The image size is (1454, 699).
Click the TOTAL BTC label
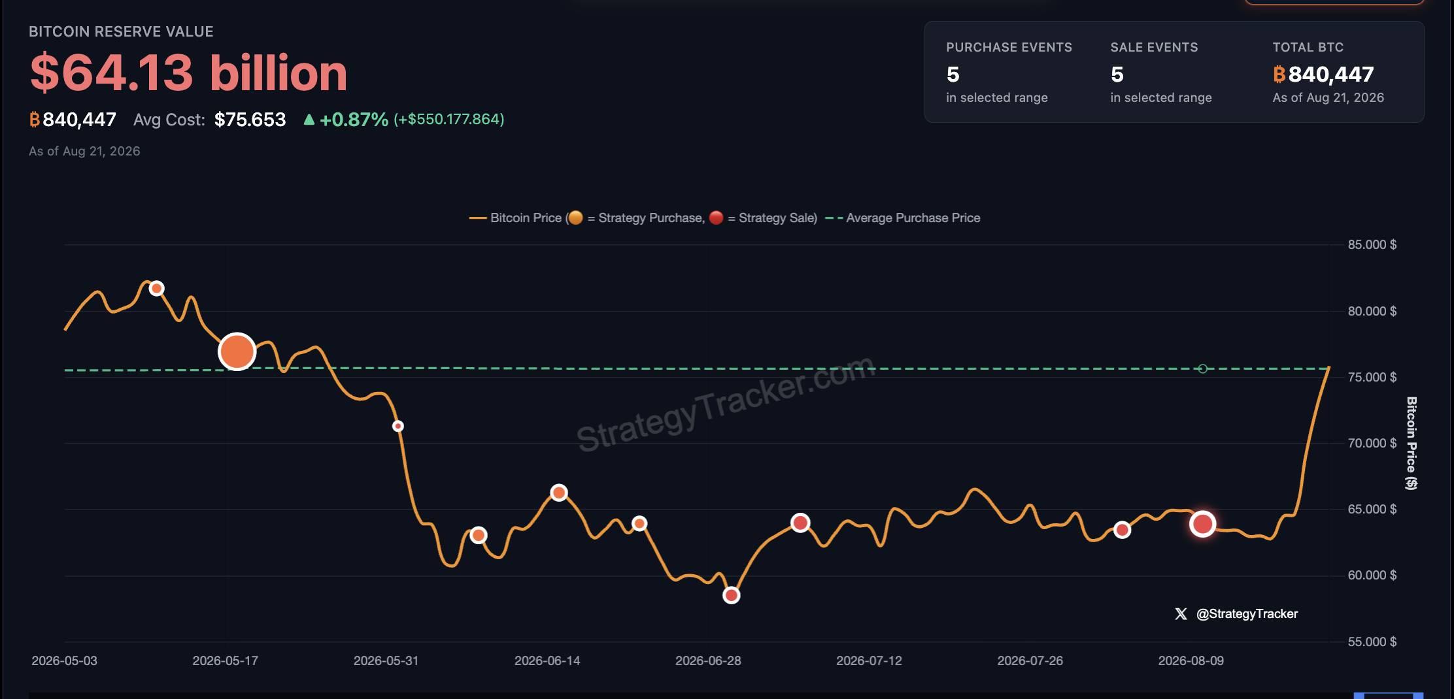(1308, 47)
